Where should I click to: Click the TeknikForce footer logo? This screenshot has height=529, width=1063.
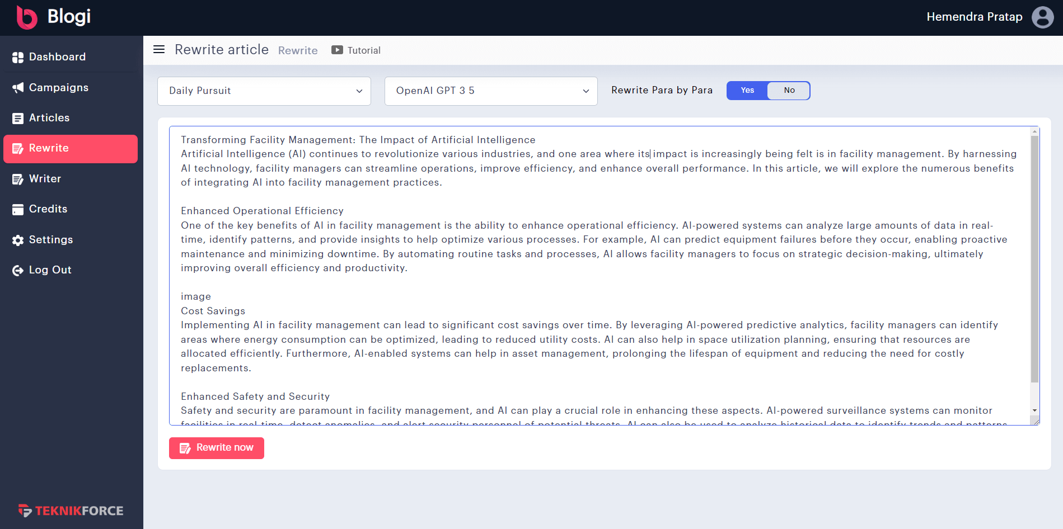click(x=71, y=511)
